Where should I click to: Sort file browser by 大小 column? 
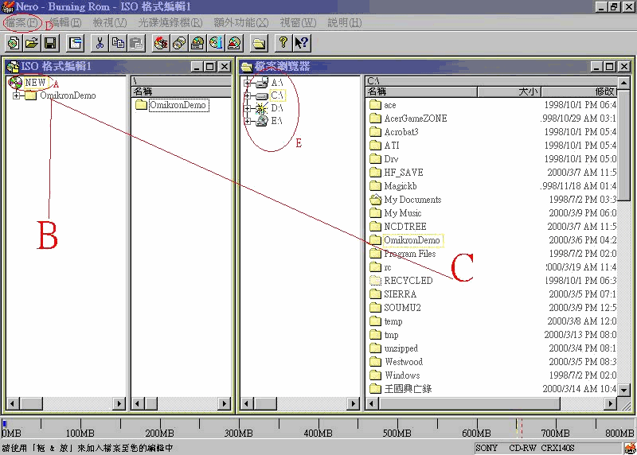pos(509,91)
